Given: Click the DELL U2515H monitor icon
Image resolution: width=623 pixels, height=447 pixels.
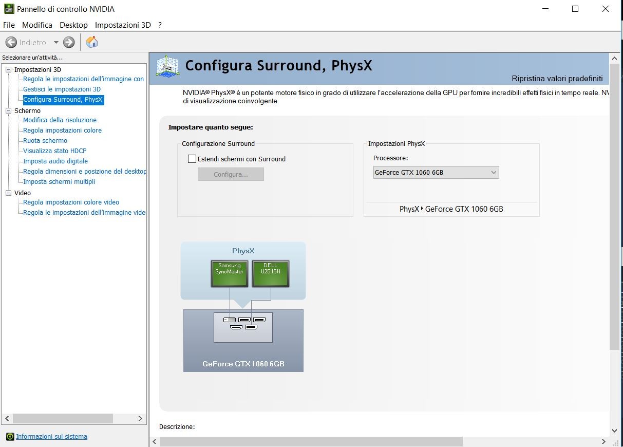Looking at the screenshot, I should (x=270, y=273).
